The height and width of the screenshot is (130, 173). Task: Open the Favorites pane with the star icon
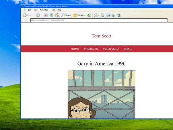coord(79,15)
